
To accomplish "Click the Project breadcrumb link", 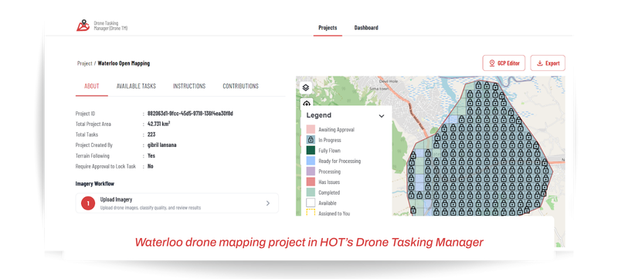I will (85, 63).
